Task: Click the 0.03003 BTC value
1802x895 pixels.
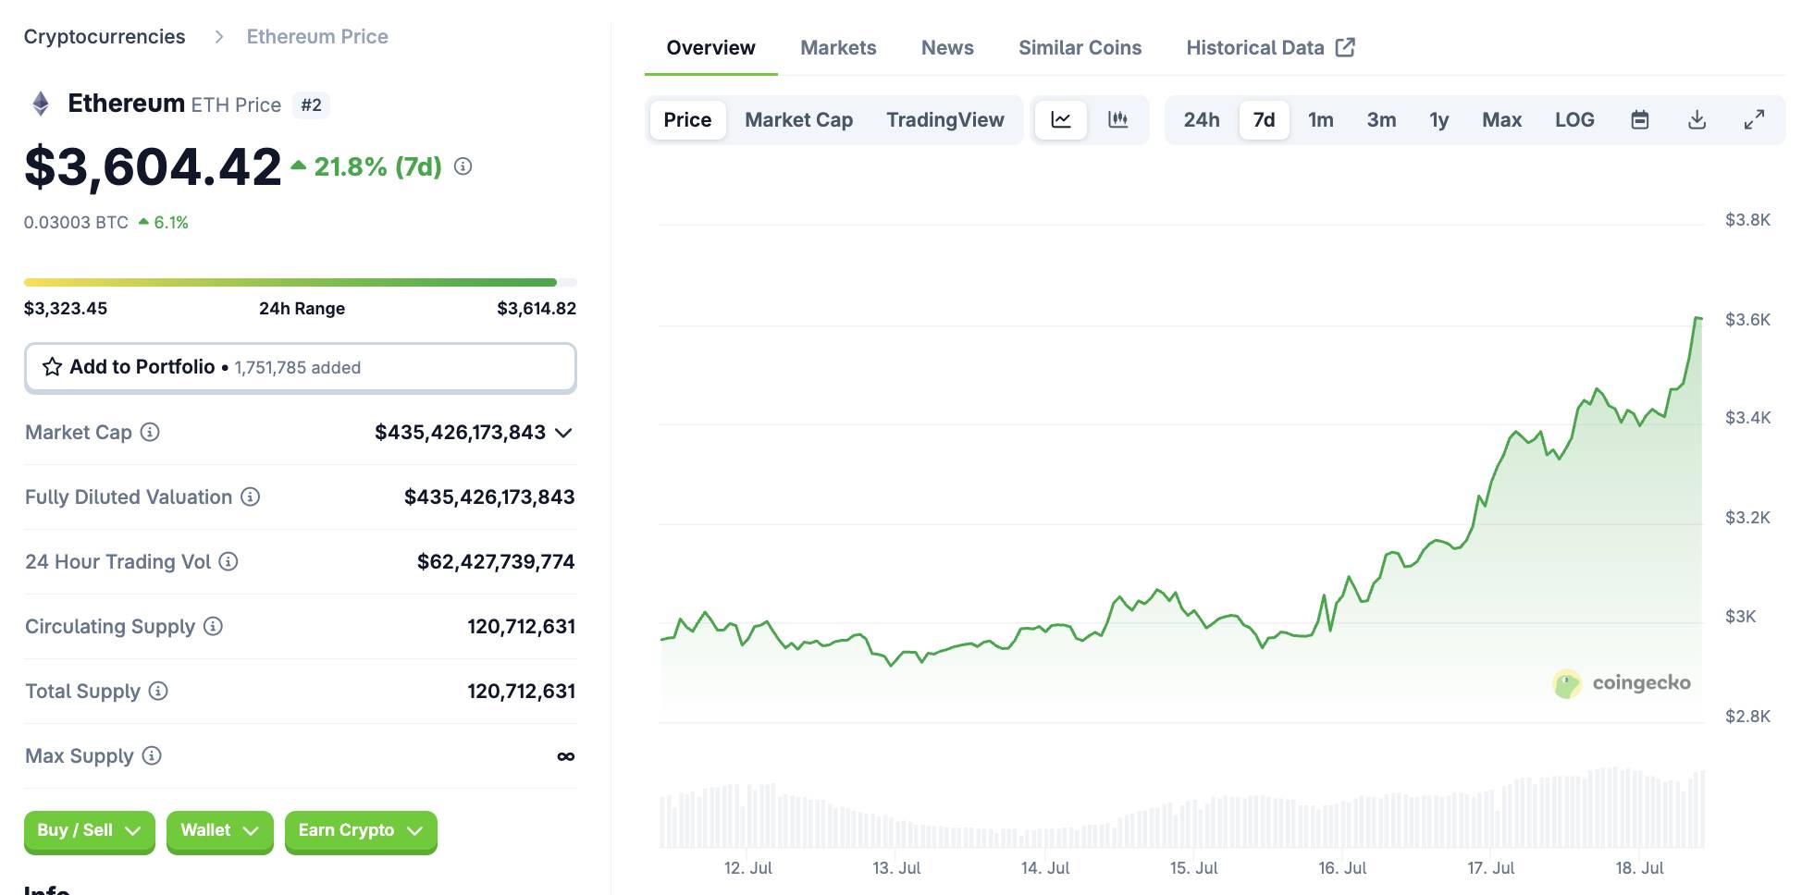Action: 76,223
